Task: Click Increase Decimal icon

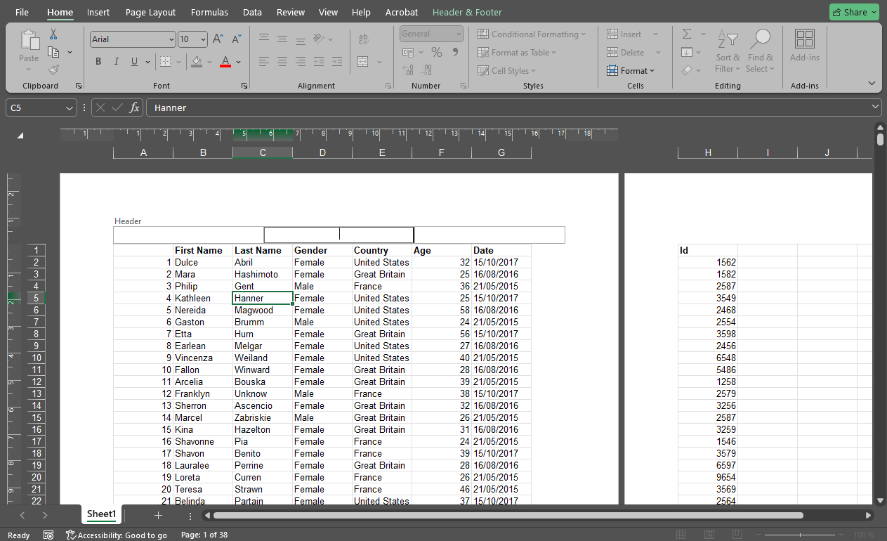Action: 408,70
